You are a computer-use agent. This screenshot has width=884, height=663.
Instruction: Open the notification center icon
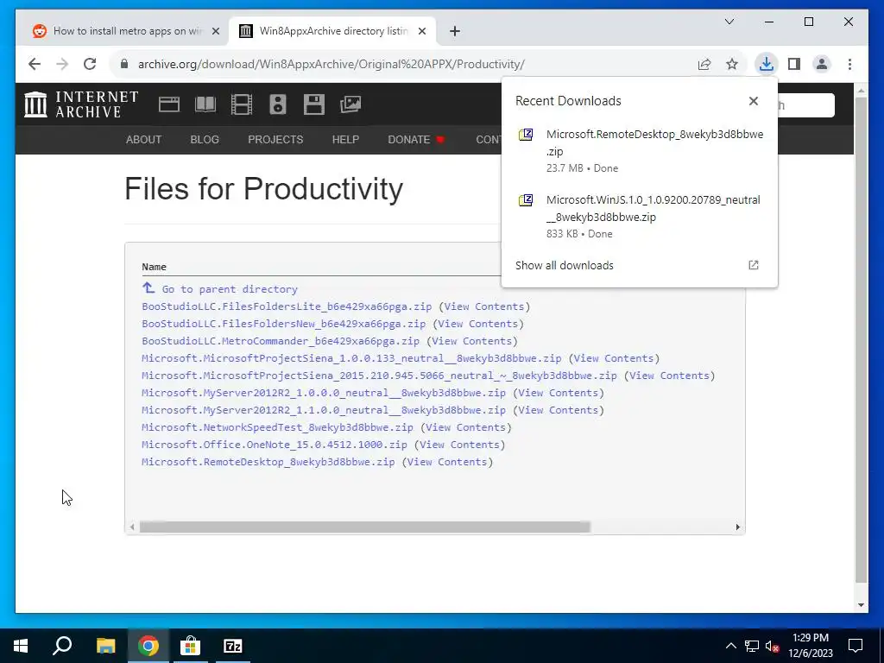tap(856, 646)
